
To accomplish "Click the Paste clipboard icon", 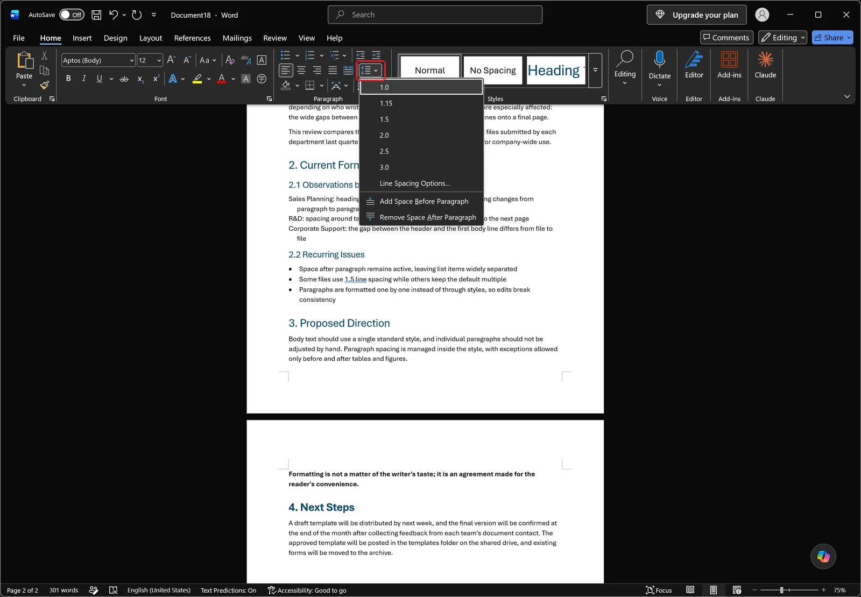I will pos(24,60).
